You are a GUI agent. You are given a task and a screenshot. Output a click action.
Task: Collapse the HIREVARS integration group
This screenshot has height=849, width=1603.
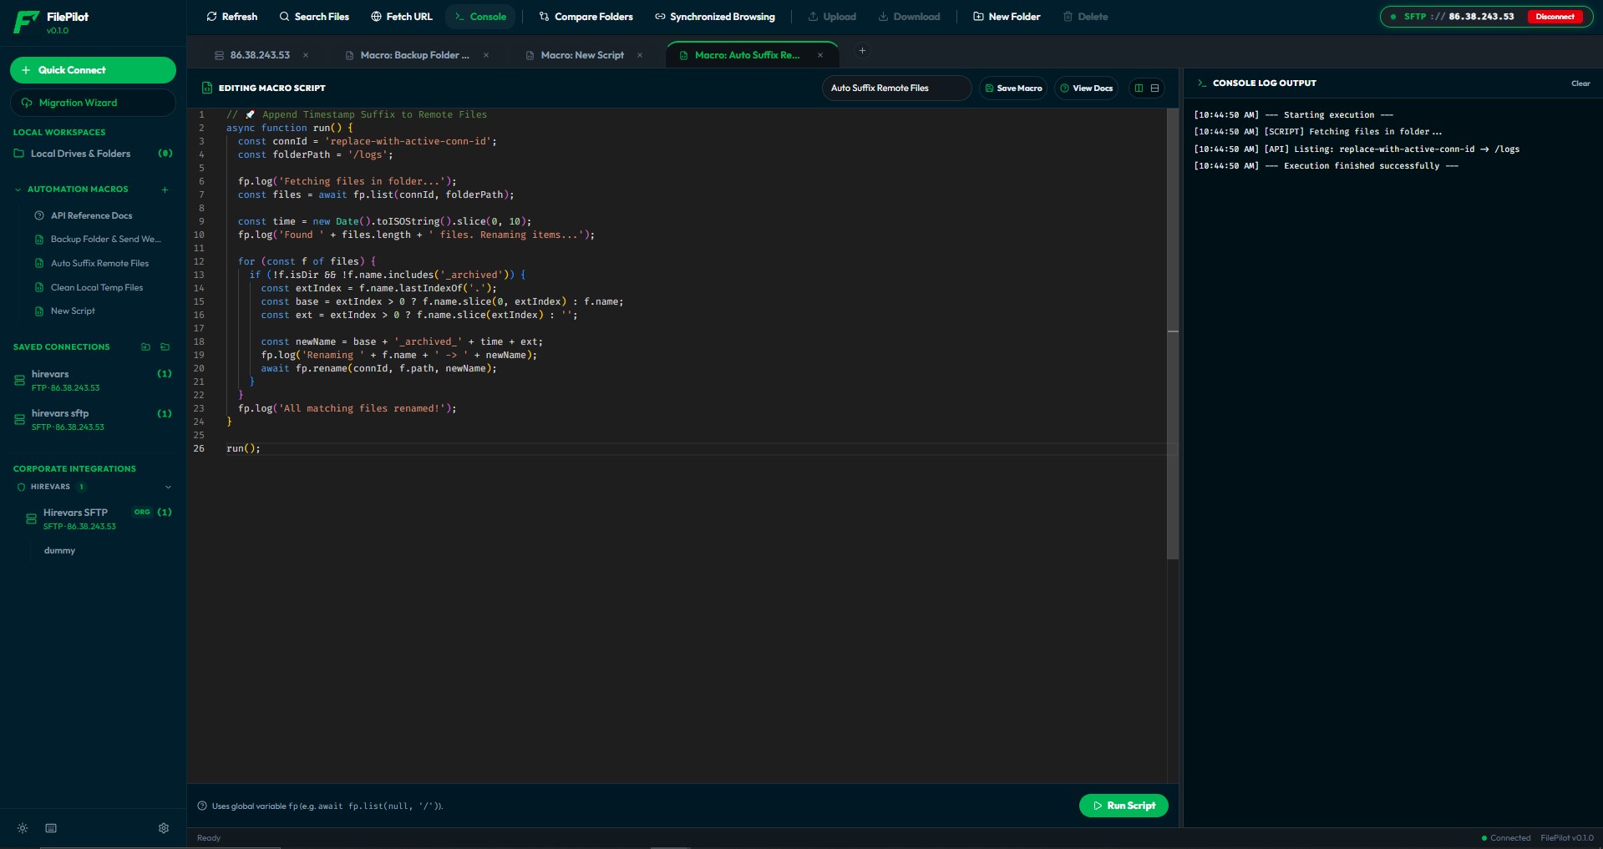pos(168,487)
